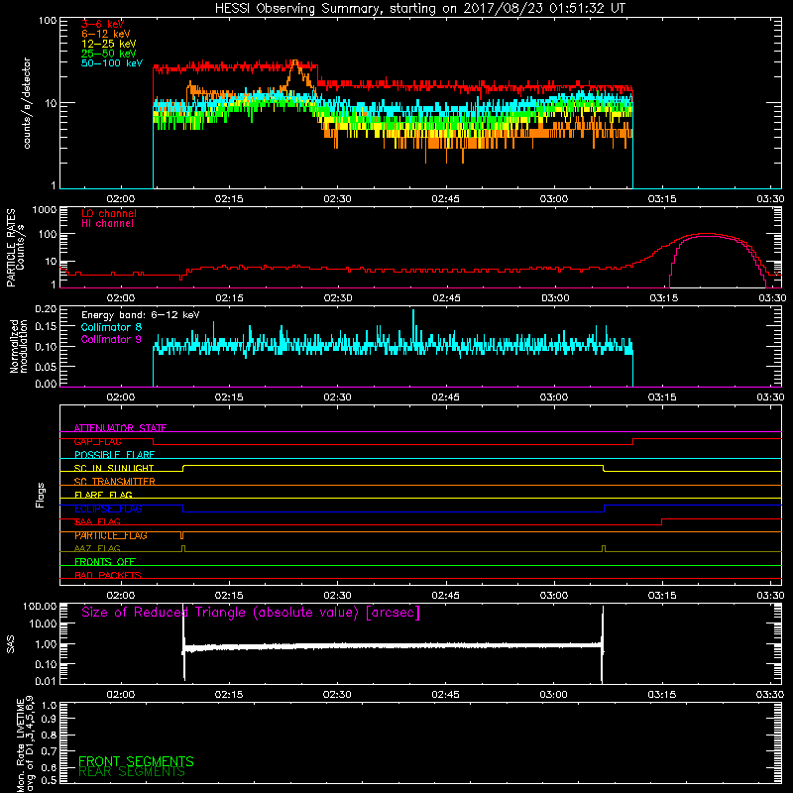Click the SAA_FLAG label
793x793 pixels.
(97, 522)
